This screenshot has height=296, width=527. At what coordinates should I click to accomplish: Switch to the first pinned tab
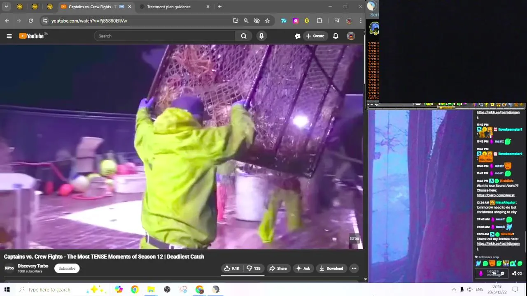pyautogui.click(x=19, y=7)
